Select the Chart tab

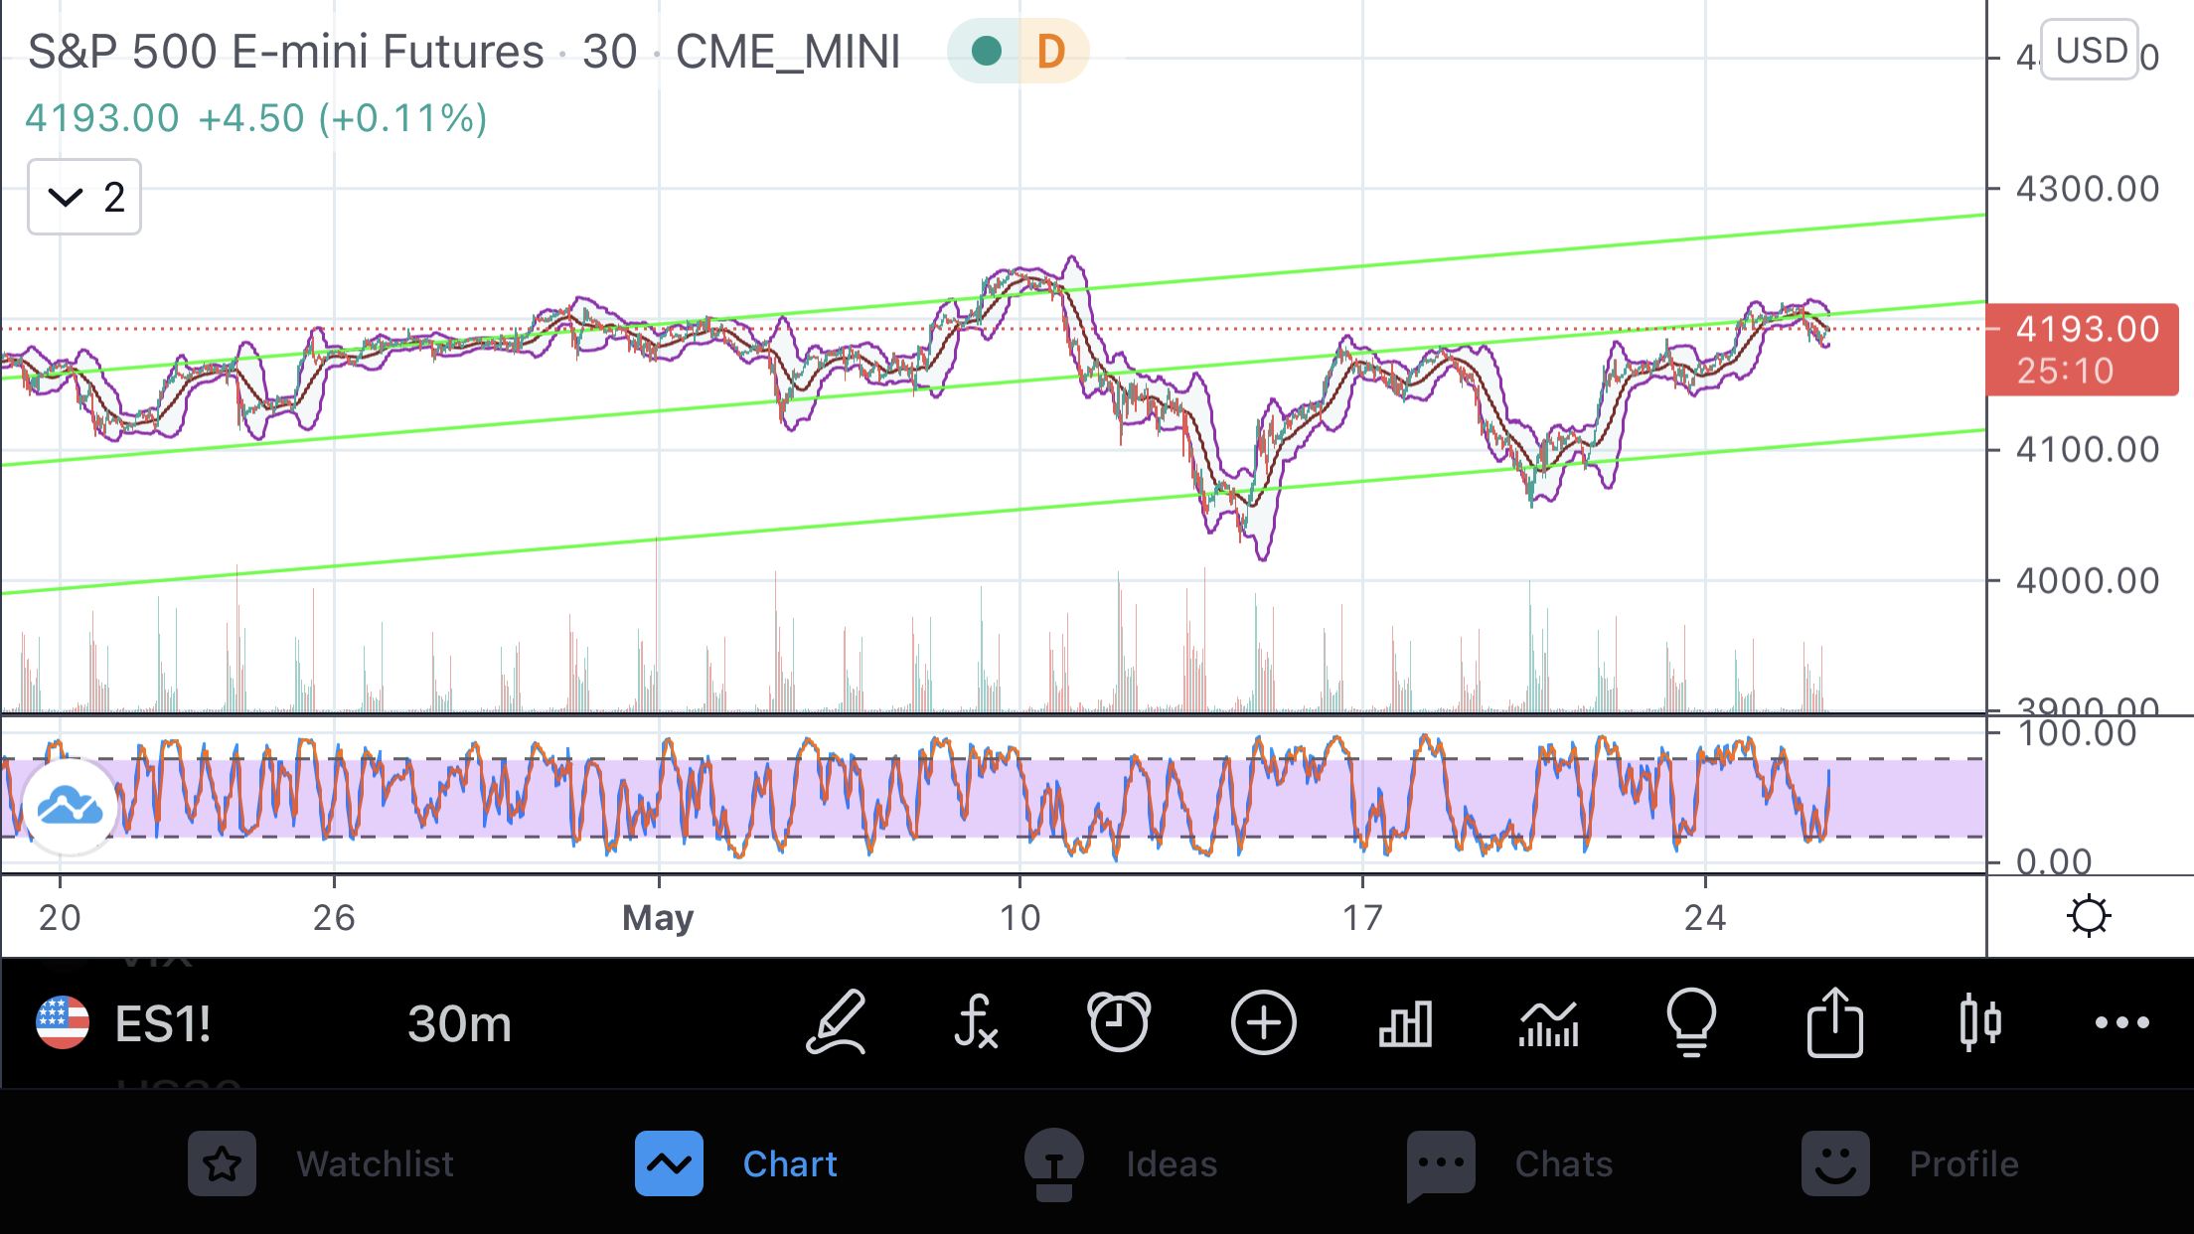pos(736,1162)
